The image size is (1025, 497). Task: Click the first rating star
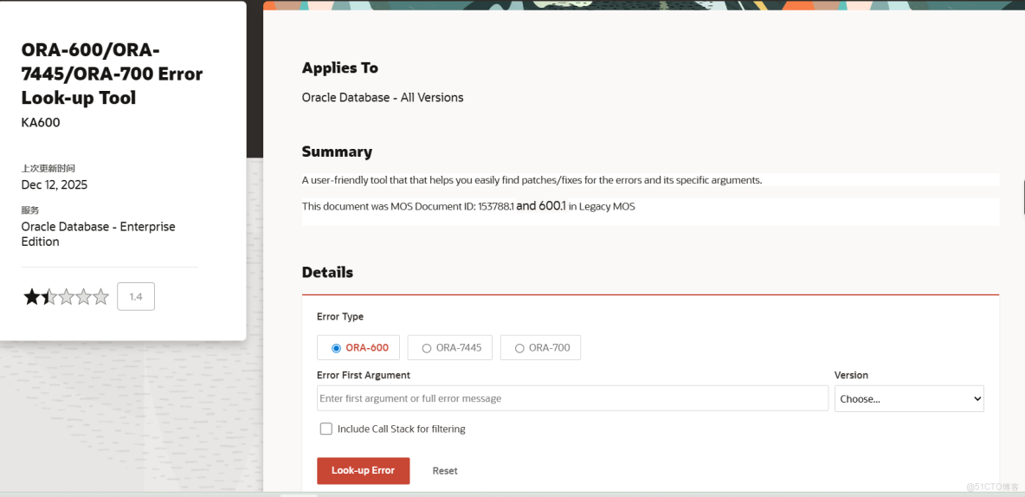click(x=31, y=298)
